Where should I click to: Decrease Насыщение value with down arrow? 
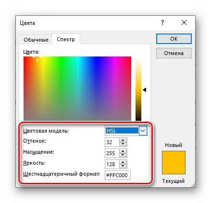pyautogui.click(x=123, y=155)
